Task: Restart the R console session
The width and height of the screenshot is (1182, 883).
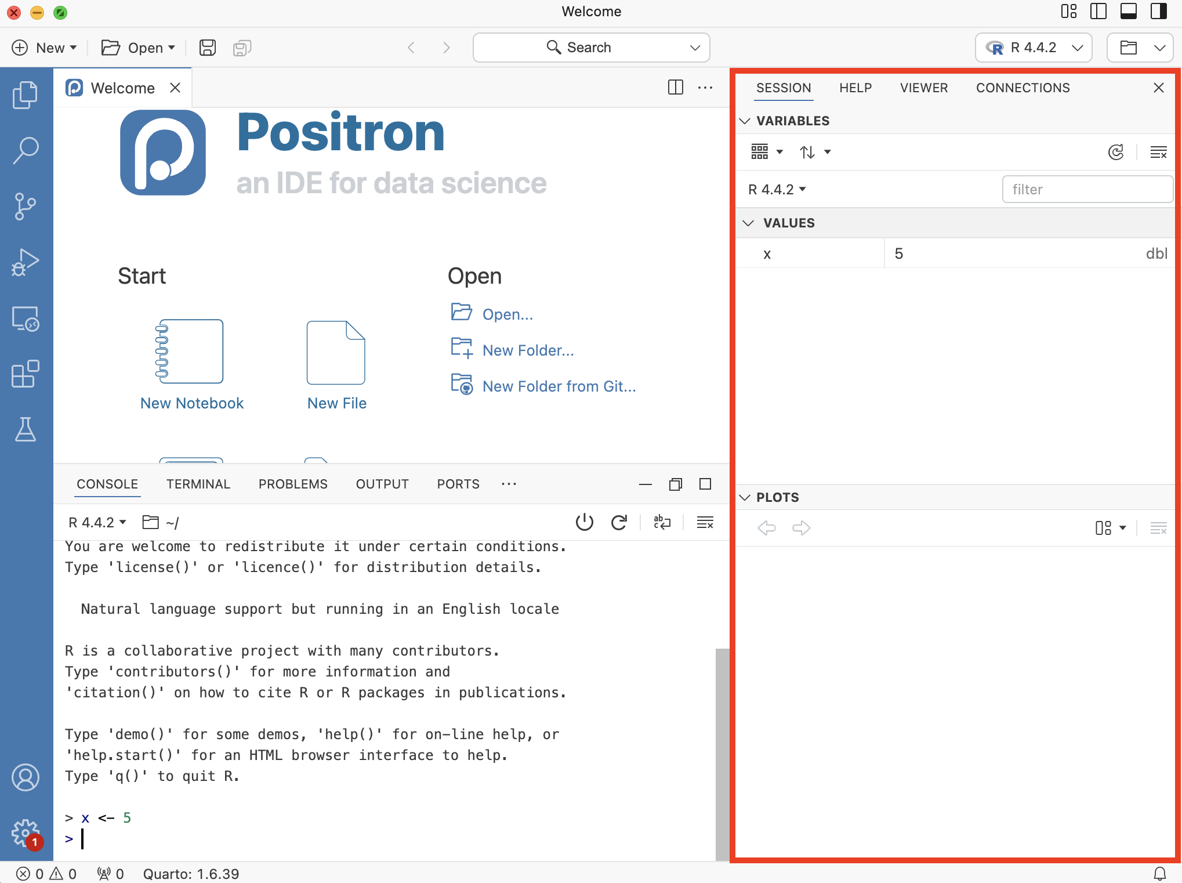Action: click(x=619, y=523)
